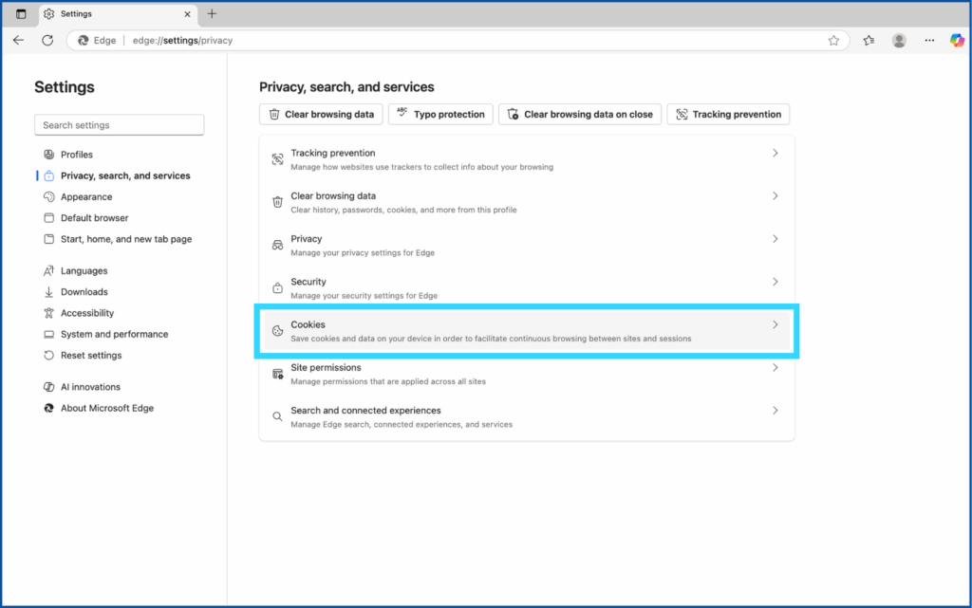Focus the Search settings input field
Screen dimensions: 972x608
(119, 125)
